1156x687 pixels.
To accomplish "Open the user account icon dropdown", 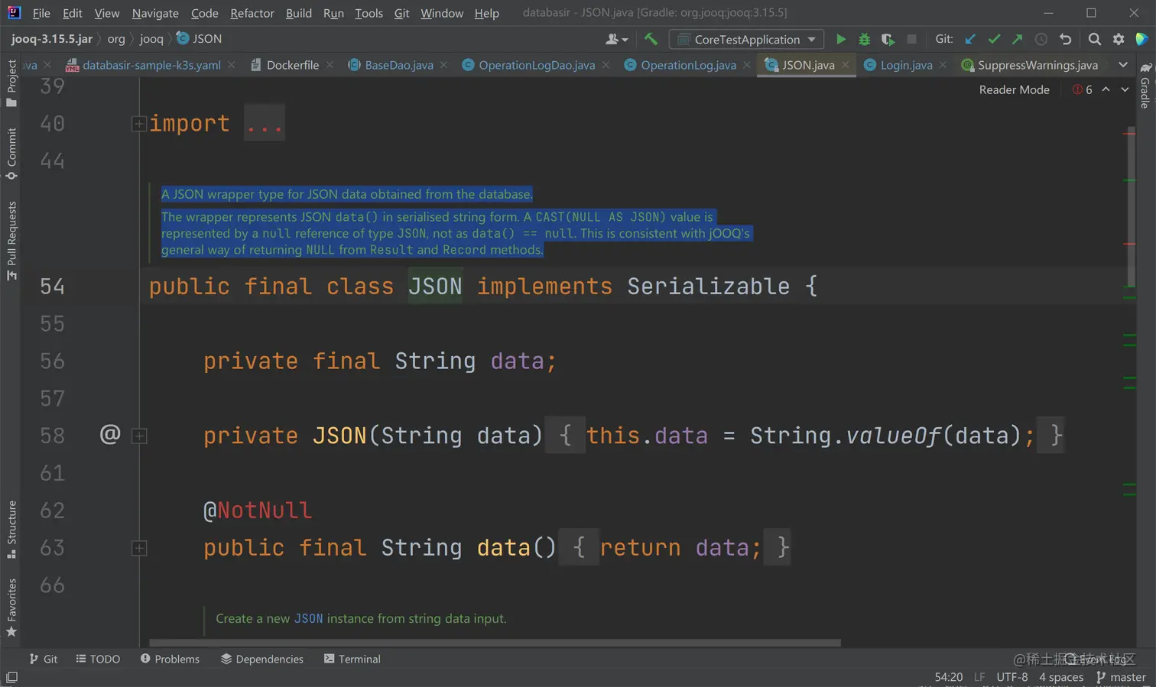I will 616,39.
